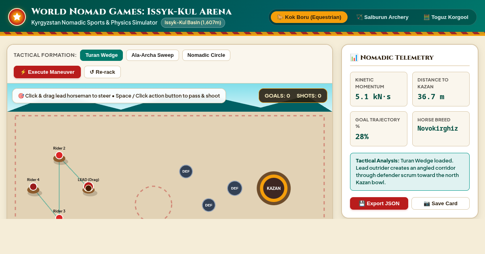Select the Ala-Archa Sweep formation
Image resolution: width=485 pixels, height=254 pixels.
coord(152,55)
